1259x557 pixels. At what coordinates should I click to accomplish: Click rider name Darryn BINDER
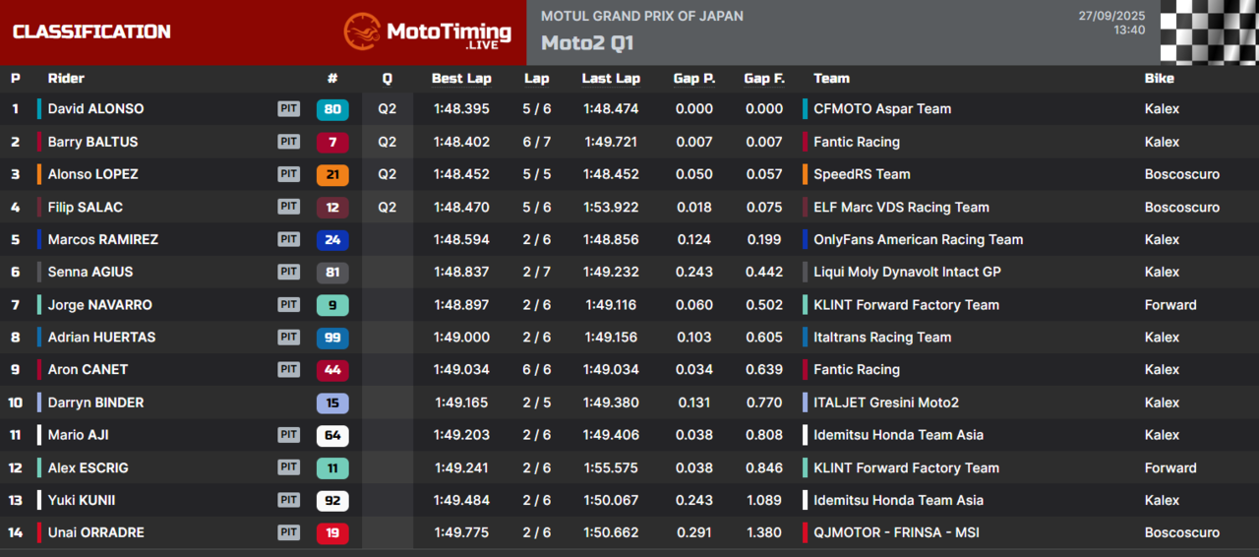pyautogui.click(x=95, y=402)
